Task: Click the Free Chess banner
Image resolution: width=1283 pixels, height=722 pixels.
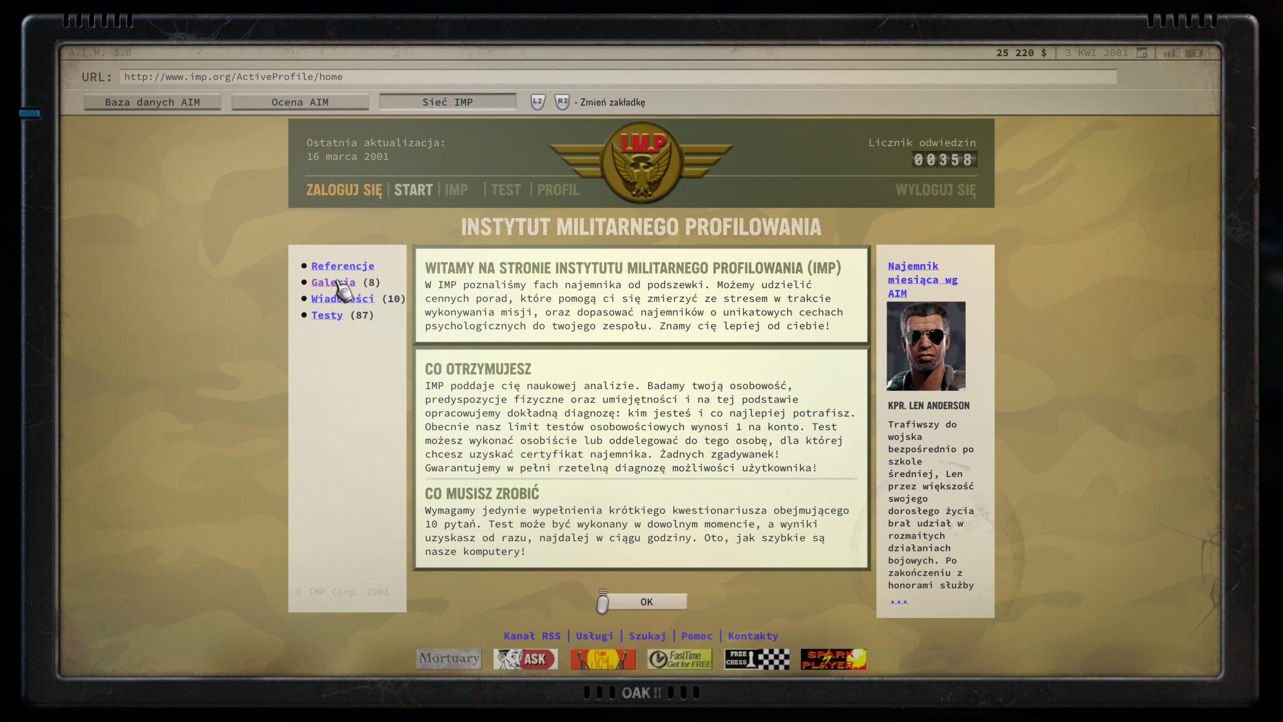Action: click(756, 659)
